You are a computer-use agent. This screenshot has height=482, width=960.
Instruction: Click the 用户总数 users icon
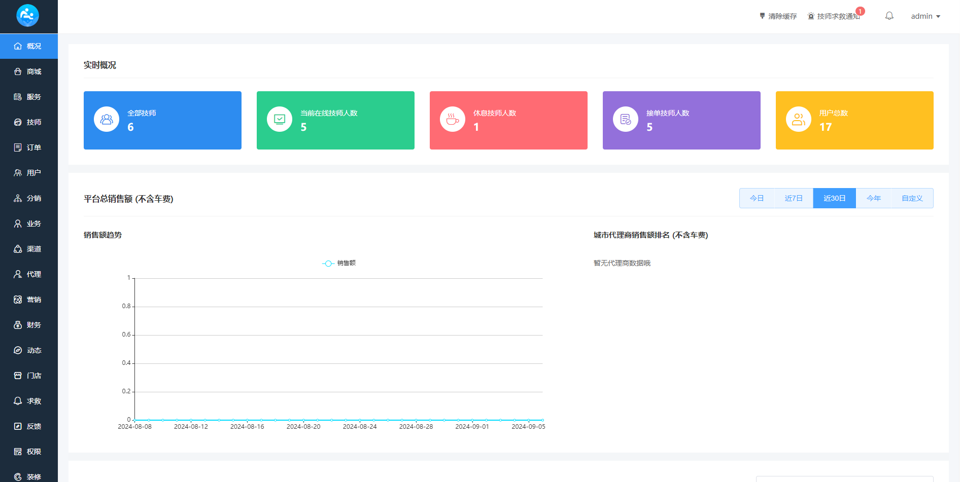[799, 120]
